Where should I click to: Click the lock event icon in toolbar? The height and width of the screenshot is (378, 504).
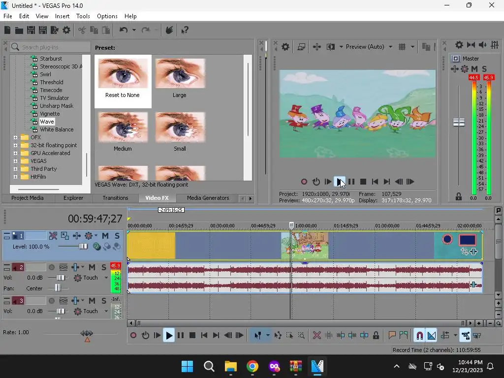pyautogui.click(x=376, y=336)
